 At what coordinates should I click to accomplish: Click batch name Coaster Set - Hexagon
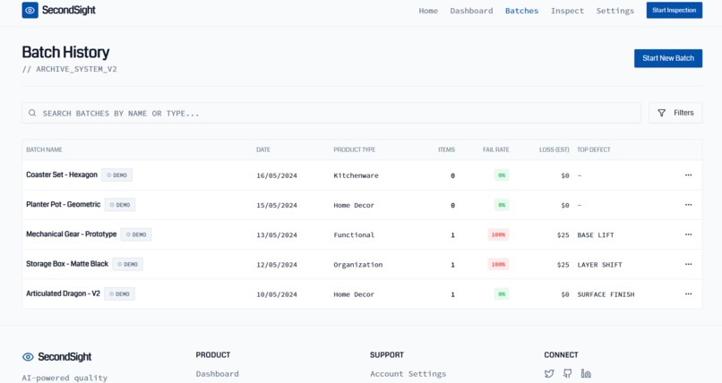pos(62,174)
